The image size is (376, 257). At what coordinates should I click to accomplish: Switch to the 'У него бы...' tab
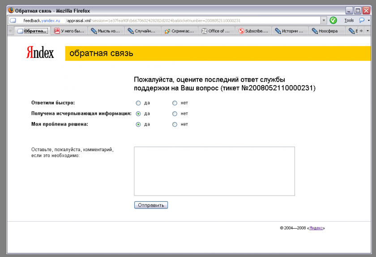(x=69, y=31)
